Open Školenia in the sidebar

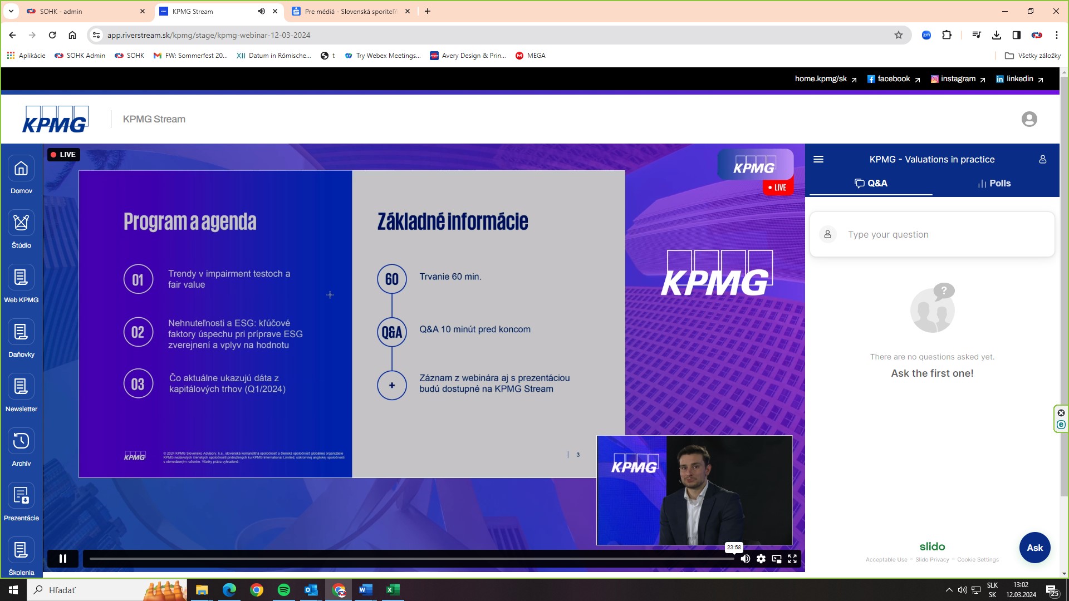(x=21, y=556)
